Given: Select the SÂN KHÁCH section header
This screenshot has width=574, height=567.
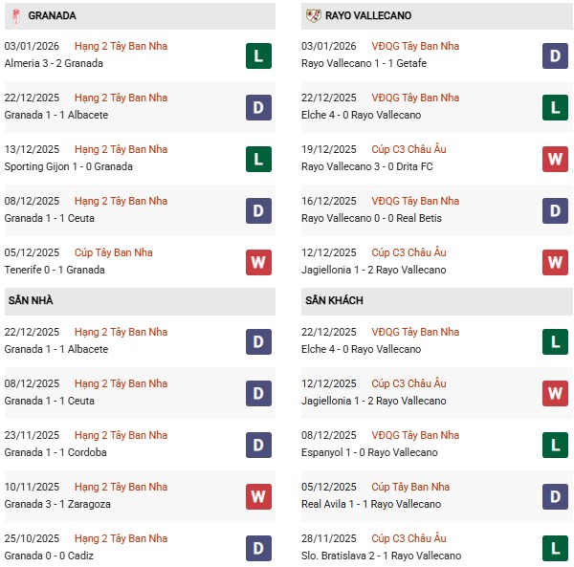Looking at the screenshot, I should coord(336,300).
